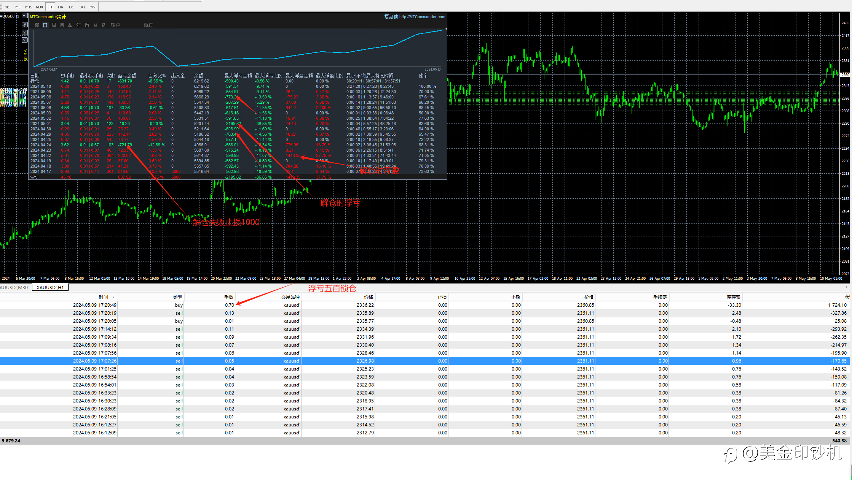Click the 5 679.24 balance summary value

click(11, 441)
